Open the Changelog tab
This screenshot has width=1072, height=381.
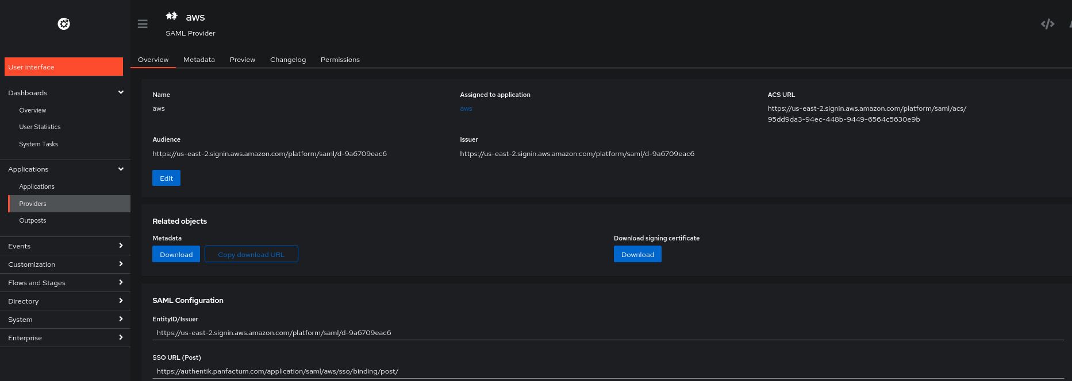[288, 60]
